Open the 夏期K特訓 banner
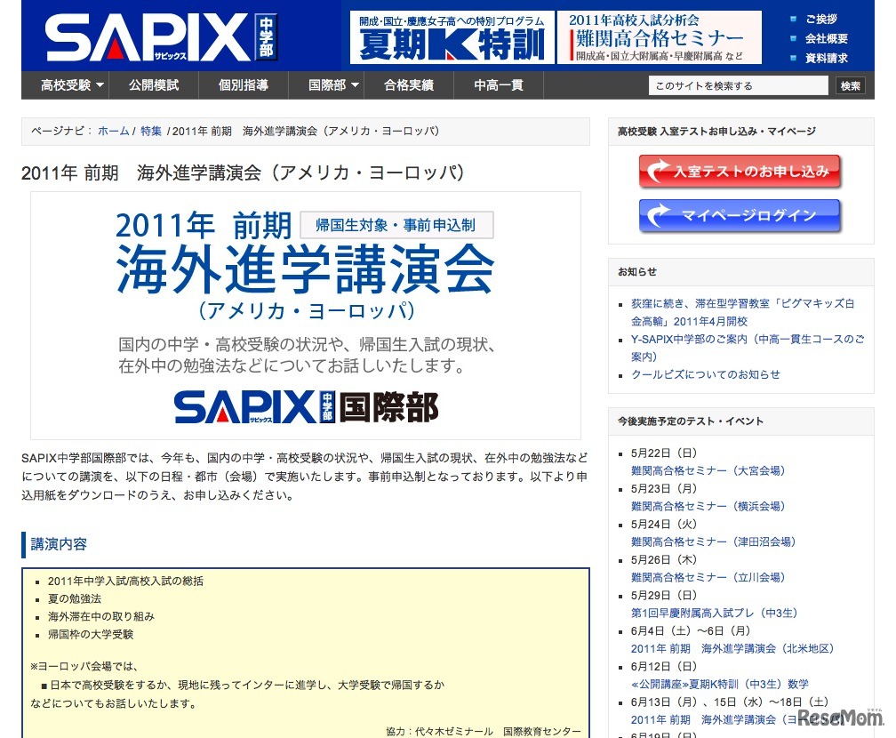Image resolution: width=896 pixels, height=738 pixels. pyautogui.click(x=452, y=37)
